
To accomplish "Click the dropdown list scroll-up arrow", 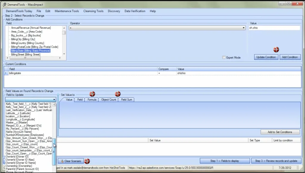I will click(x=54, y=105).
